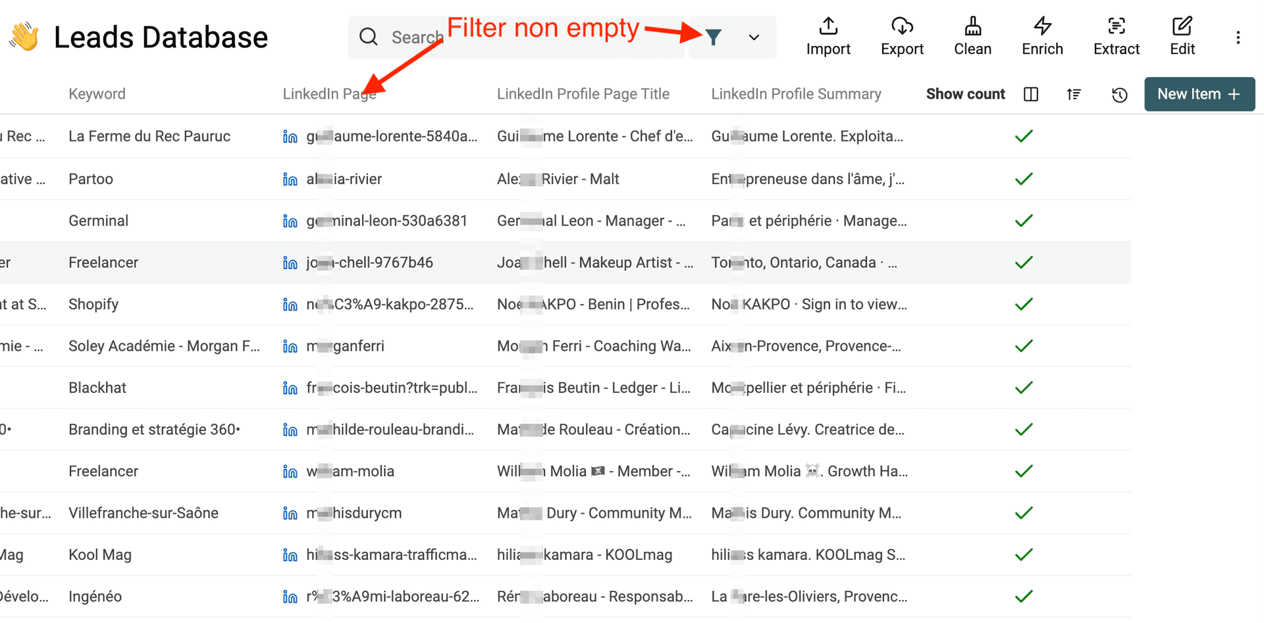The width and height of the screenshot is (1264, 623).
Task: Click the sort order icon
Action: [x=1074, y=95]
